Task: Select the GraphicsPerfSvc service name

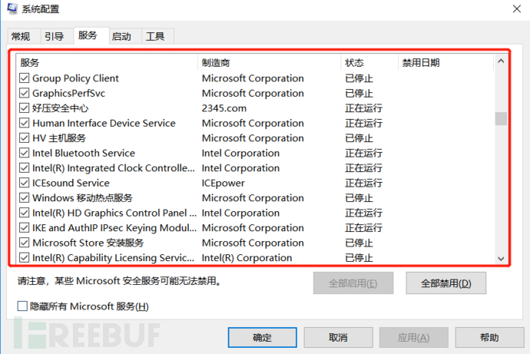Action: tap(68, 93)
